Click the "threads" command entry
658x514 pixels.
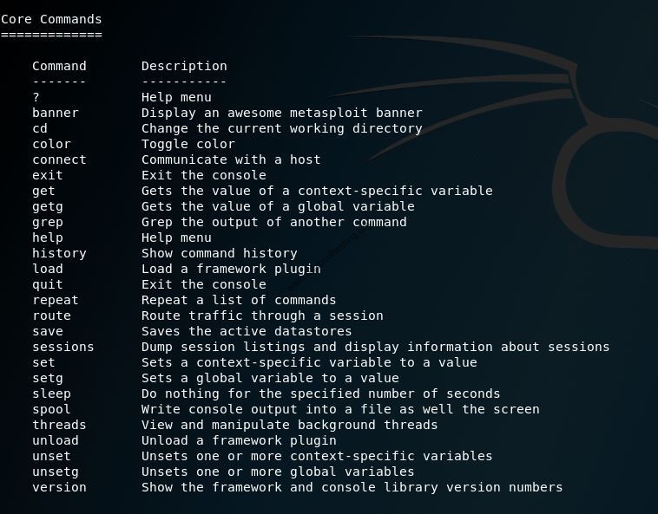point(59,425)
